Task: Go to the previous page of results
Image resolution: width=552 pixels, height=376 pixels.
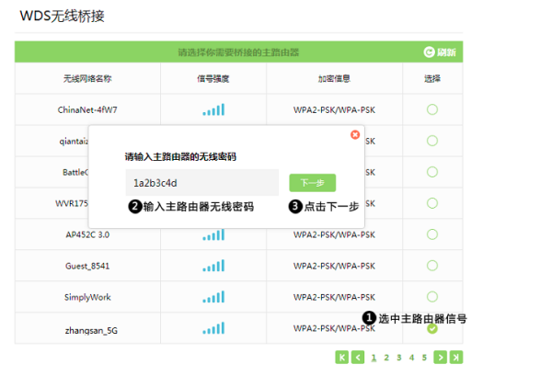Action: [x=358, y=357]
